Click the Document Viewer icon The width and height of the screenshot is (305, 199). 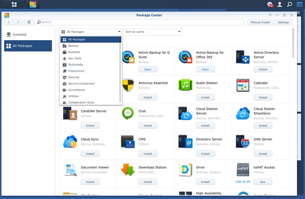pyautogui.click(x=70, y=170)
